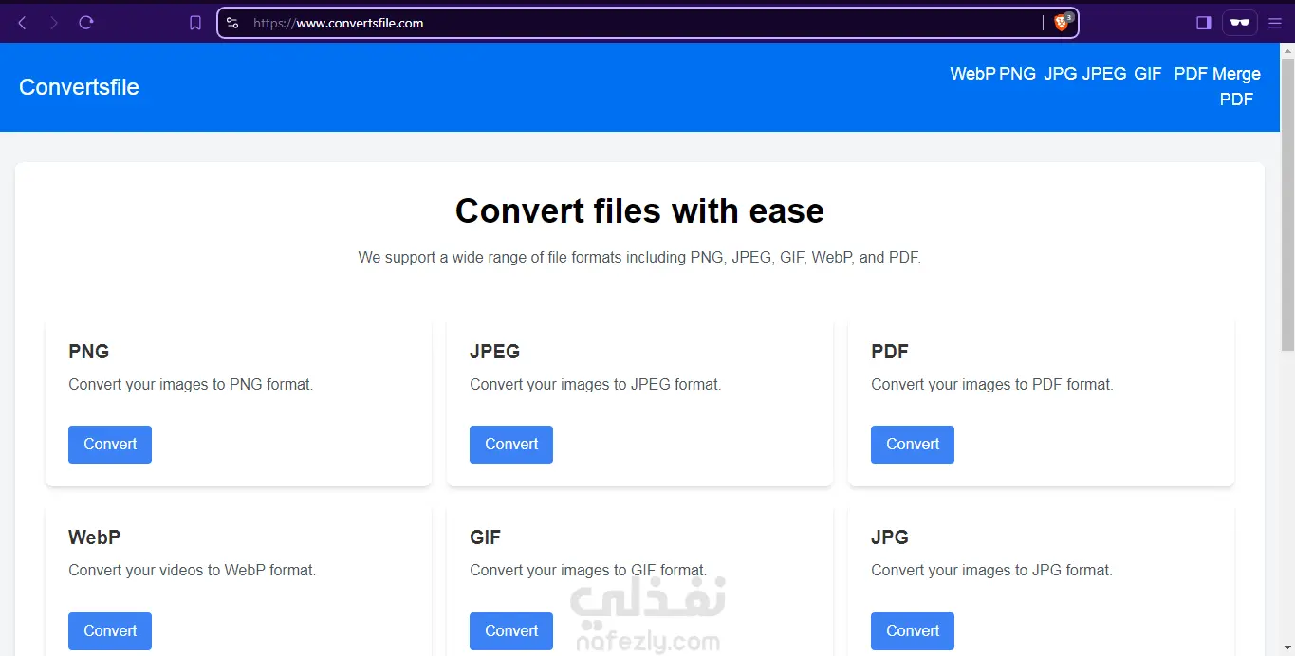
Task: Click the browser forward arrow
Action: [54, 23]
